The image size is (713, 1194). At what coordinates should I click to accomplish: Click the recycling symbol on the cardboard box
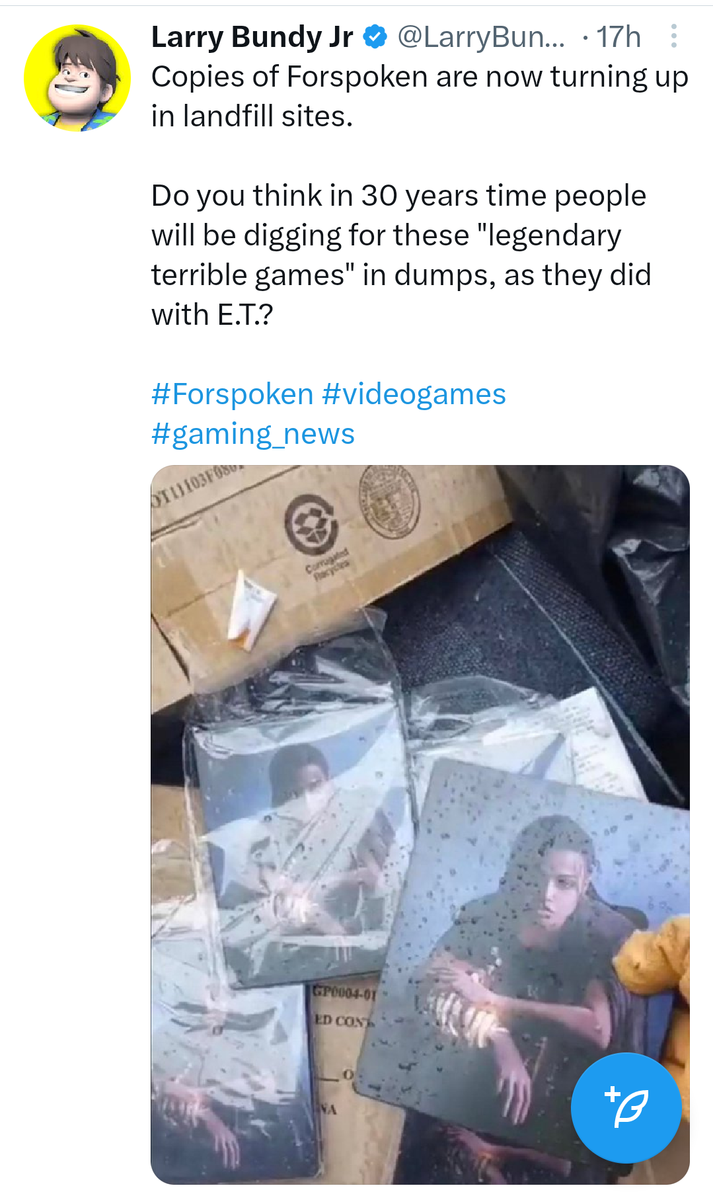pos(311,524)
